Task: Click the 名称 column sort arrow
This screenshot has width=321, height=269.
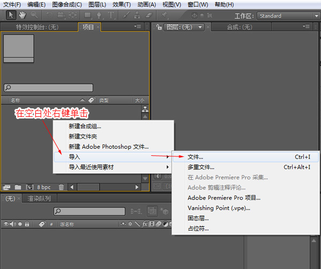Action: tap(82, 100)
